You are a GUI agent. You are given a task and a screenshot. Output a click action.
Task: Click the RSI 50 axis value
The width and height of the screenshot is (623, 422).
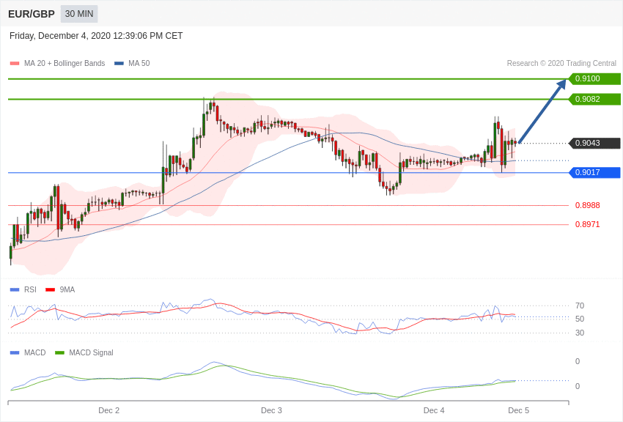580,319
